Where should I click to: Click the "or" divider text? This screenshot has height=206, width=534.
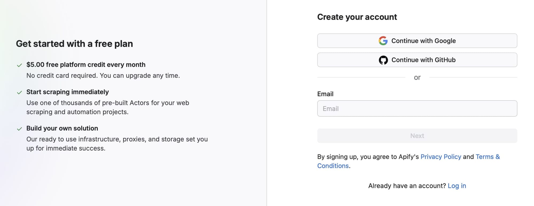(x=417, y=77)
